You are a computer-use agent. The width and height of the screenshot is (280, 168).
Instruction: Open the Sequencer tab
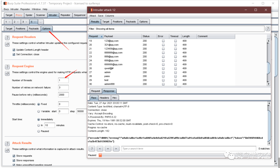(80, 15)
